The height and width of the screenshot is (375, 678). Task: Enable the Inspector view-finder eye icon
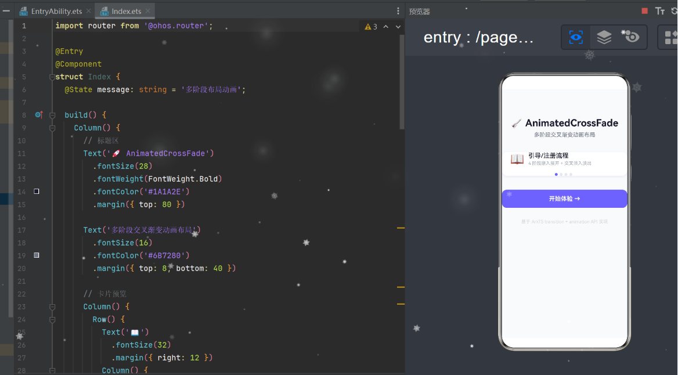(576, 37)
